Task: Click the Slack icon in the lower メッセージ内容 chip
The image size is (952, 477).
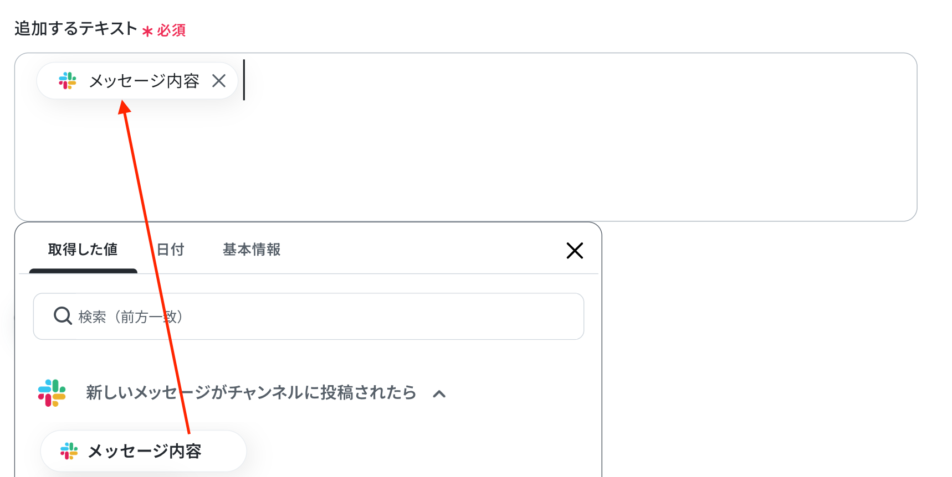Action: point(69,451)
